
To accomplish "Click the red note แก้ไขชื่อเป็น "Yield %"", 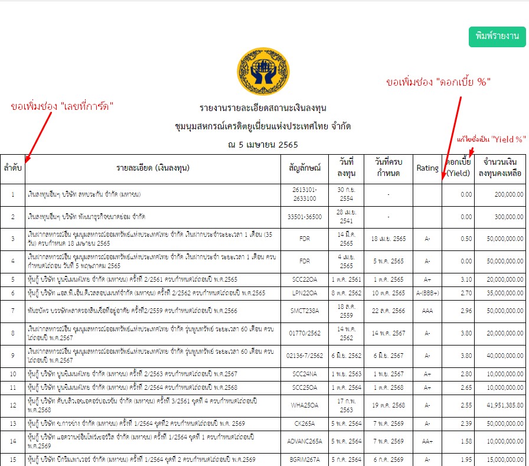I will [491, 139].
